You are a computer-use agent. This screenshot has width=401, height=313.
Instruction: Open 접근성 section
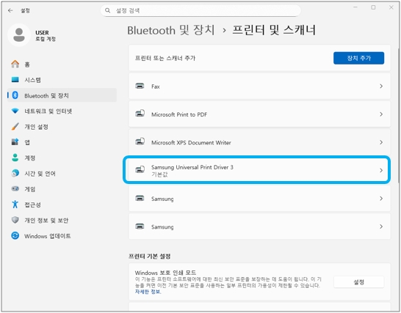tap(62, 205)
